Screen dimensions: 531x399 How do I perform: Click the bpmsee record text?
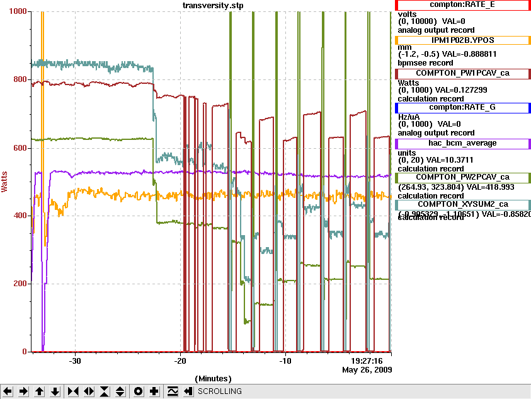(425, 63)
